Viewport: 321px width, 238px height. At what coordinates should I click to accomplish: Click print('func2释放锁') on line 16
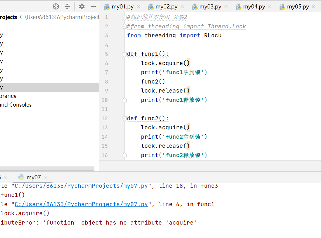(x=174, y=155)
